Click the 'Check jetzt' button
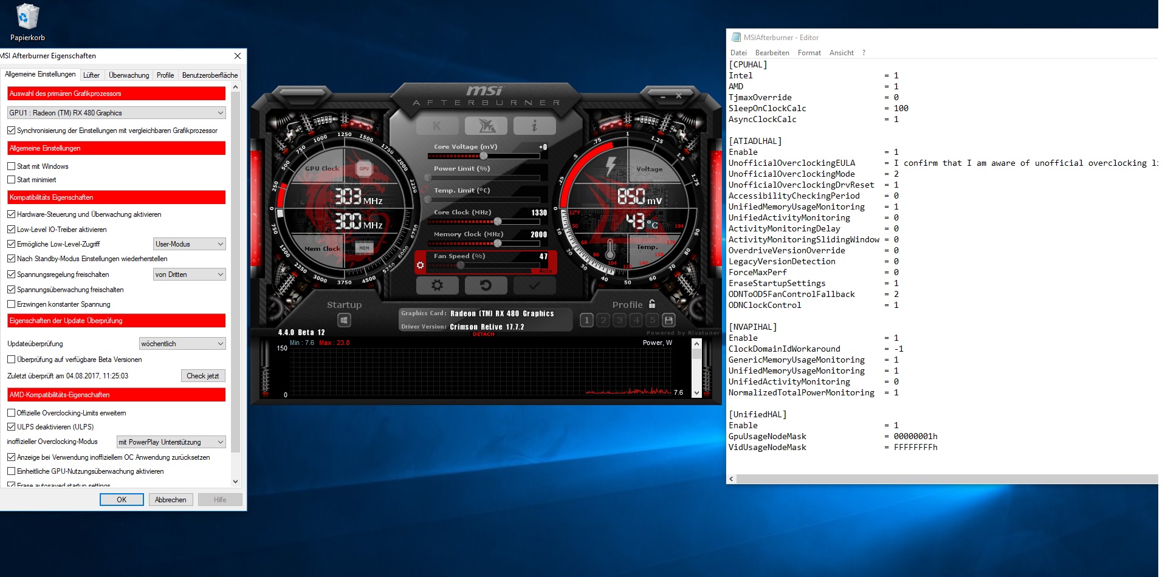This screenshot has width=1168, height=577. (203, 375)
